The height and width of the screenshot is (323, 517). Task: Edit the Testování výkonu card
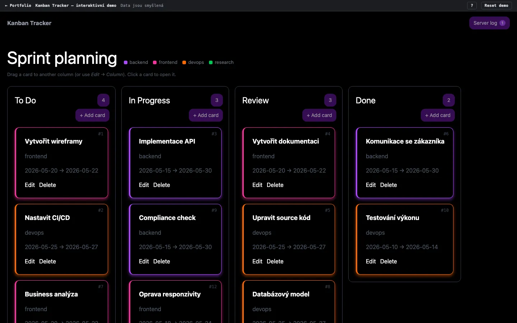pos(371,261)
